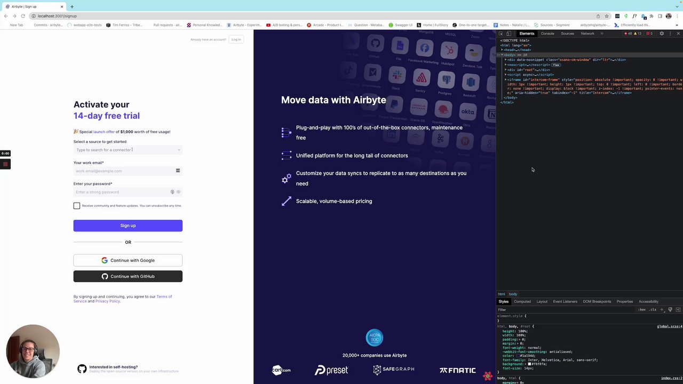The height and width of the screenshot is (384, 683).
Task: Switch to the Console tab
Action: (x=547, y=34)
